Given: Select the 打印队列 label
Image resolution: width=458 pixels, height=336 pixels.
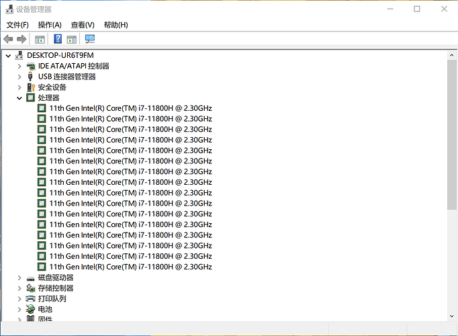Looking at the screenshot, I should coord(52,298).
